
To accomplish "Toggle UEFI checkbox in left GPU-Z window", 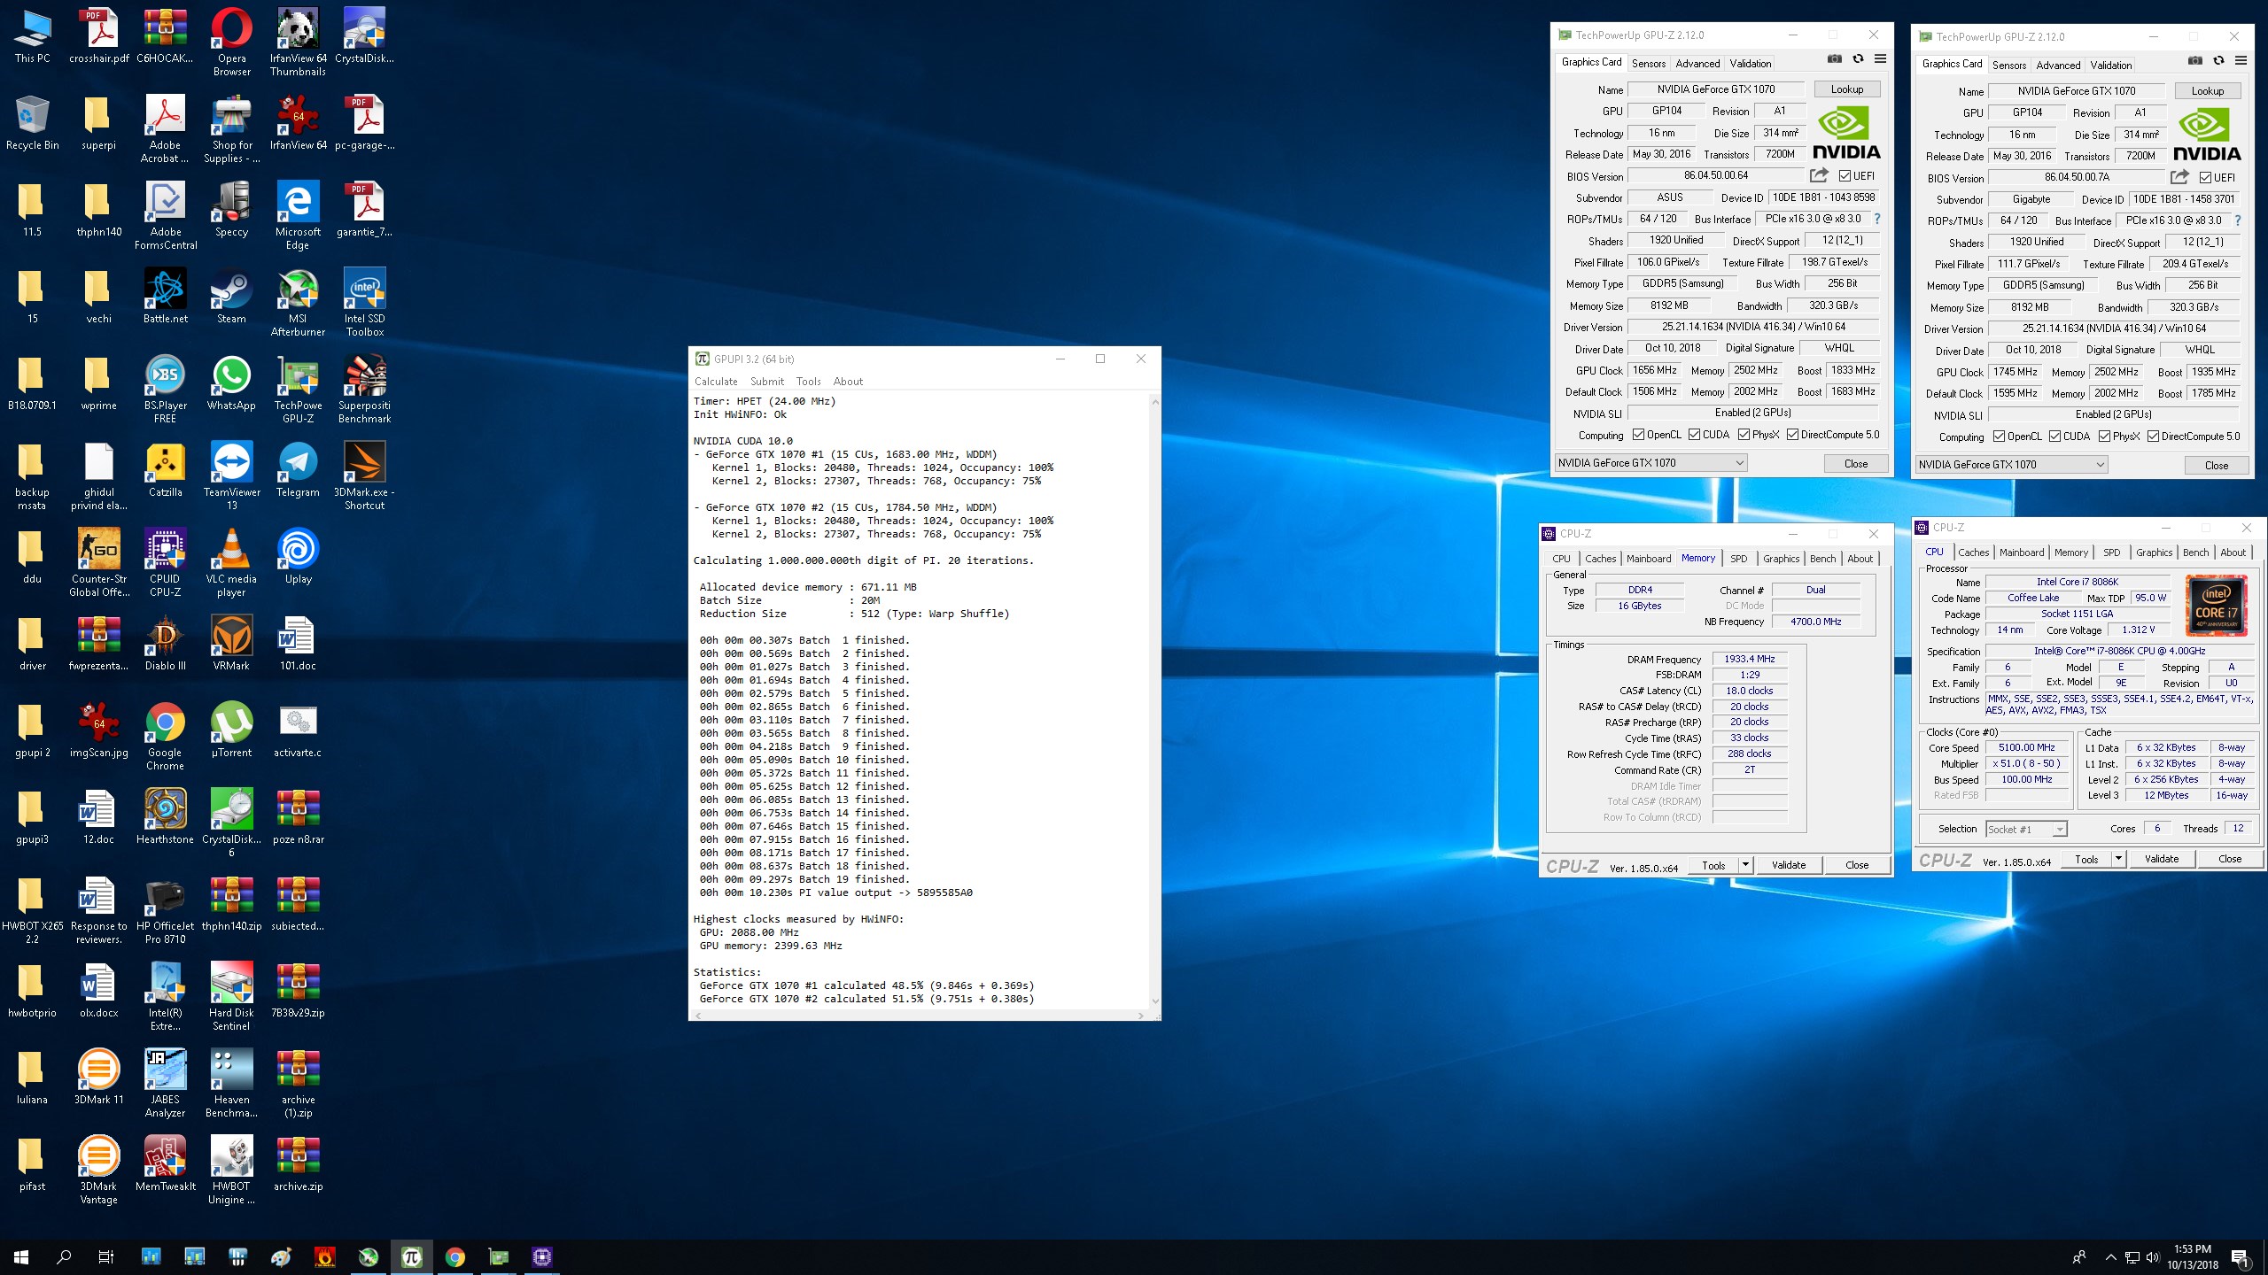I will pos(1844,175).
